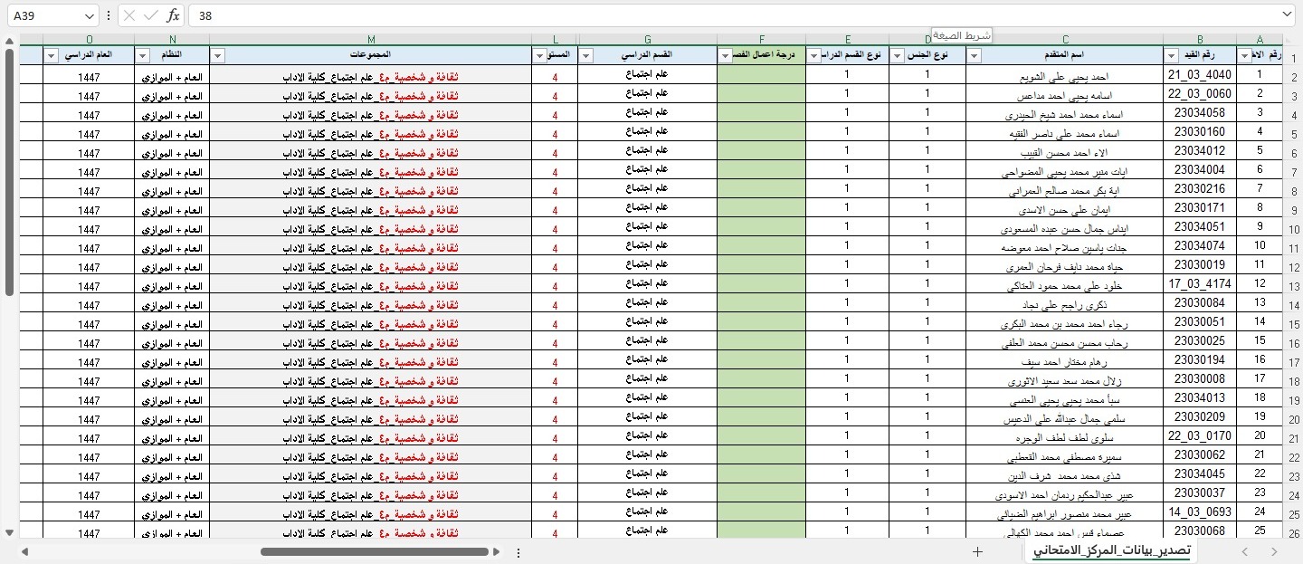The image size is (1303, 564).
Task: Select column M header
Action: pos(371,39)
